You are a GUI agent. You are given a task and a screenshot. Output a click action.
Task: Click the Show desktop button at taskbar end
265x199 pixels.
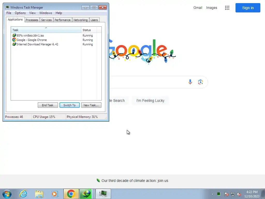263,194
